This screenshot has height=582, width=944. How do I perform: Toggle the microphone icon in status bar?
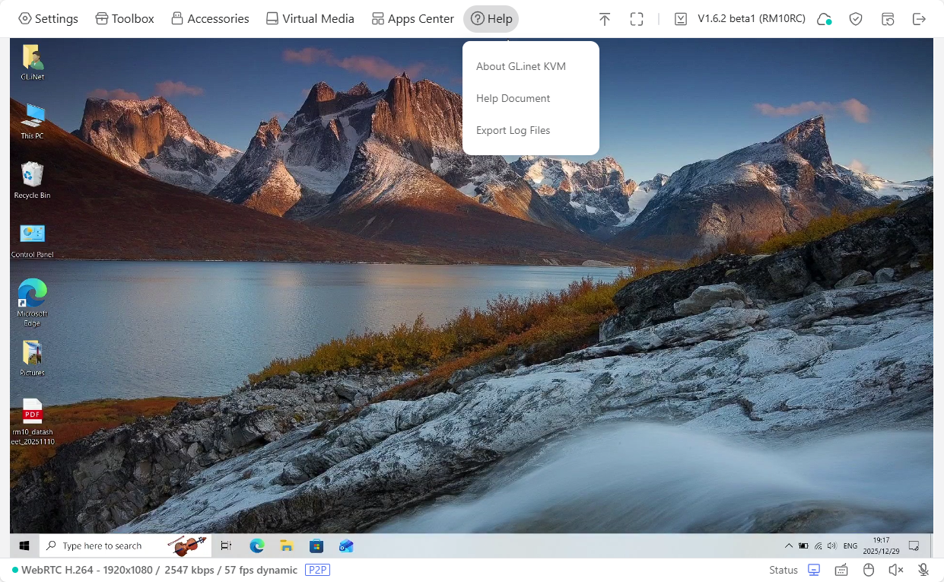923,570
